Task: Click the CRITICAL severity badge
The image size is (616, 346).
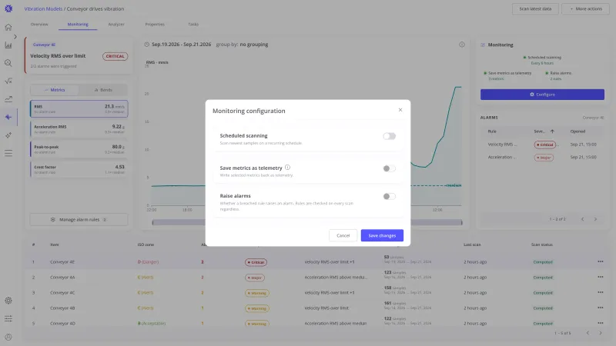Action: (x=115, y=56)
